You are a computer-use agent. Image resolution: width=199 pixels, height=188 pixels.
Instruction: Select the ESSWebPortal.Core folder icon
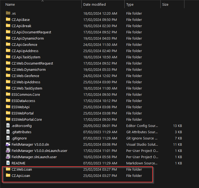coord(8,119)
